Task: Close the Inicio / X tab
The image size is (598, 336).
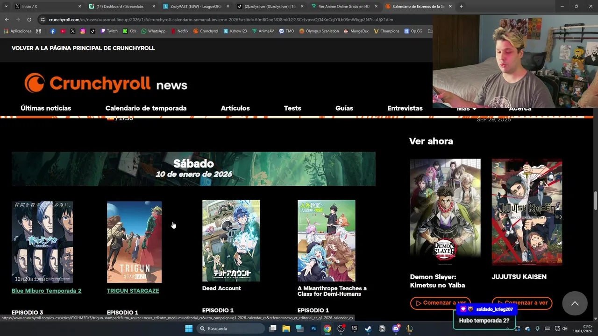Action: 79,7
